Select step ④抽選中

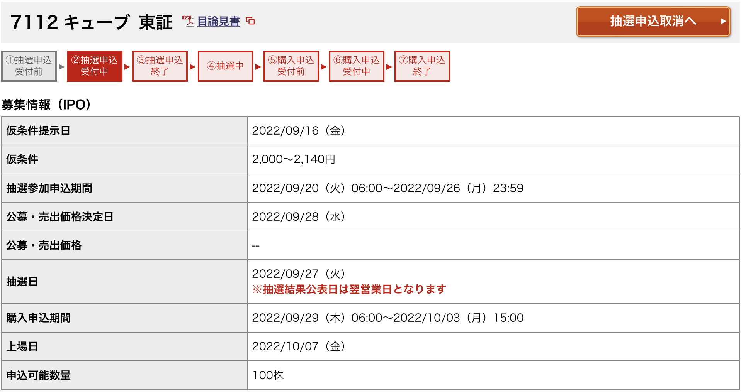(x=226, y=66)
